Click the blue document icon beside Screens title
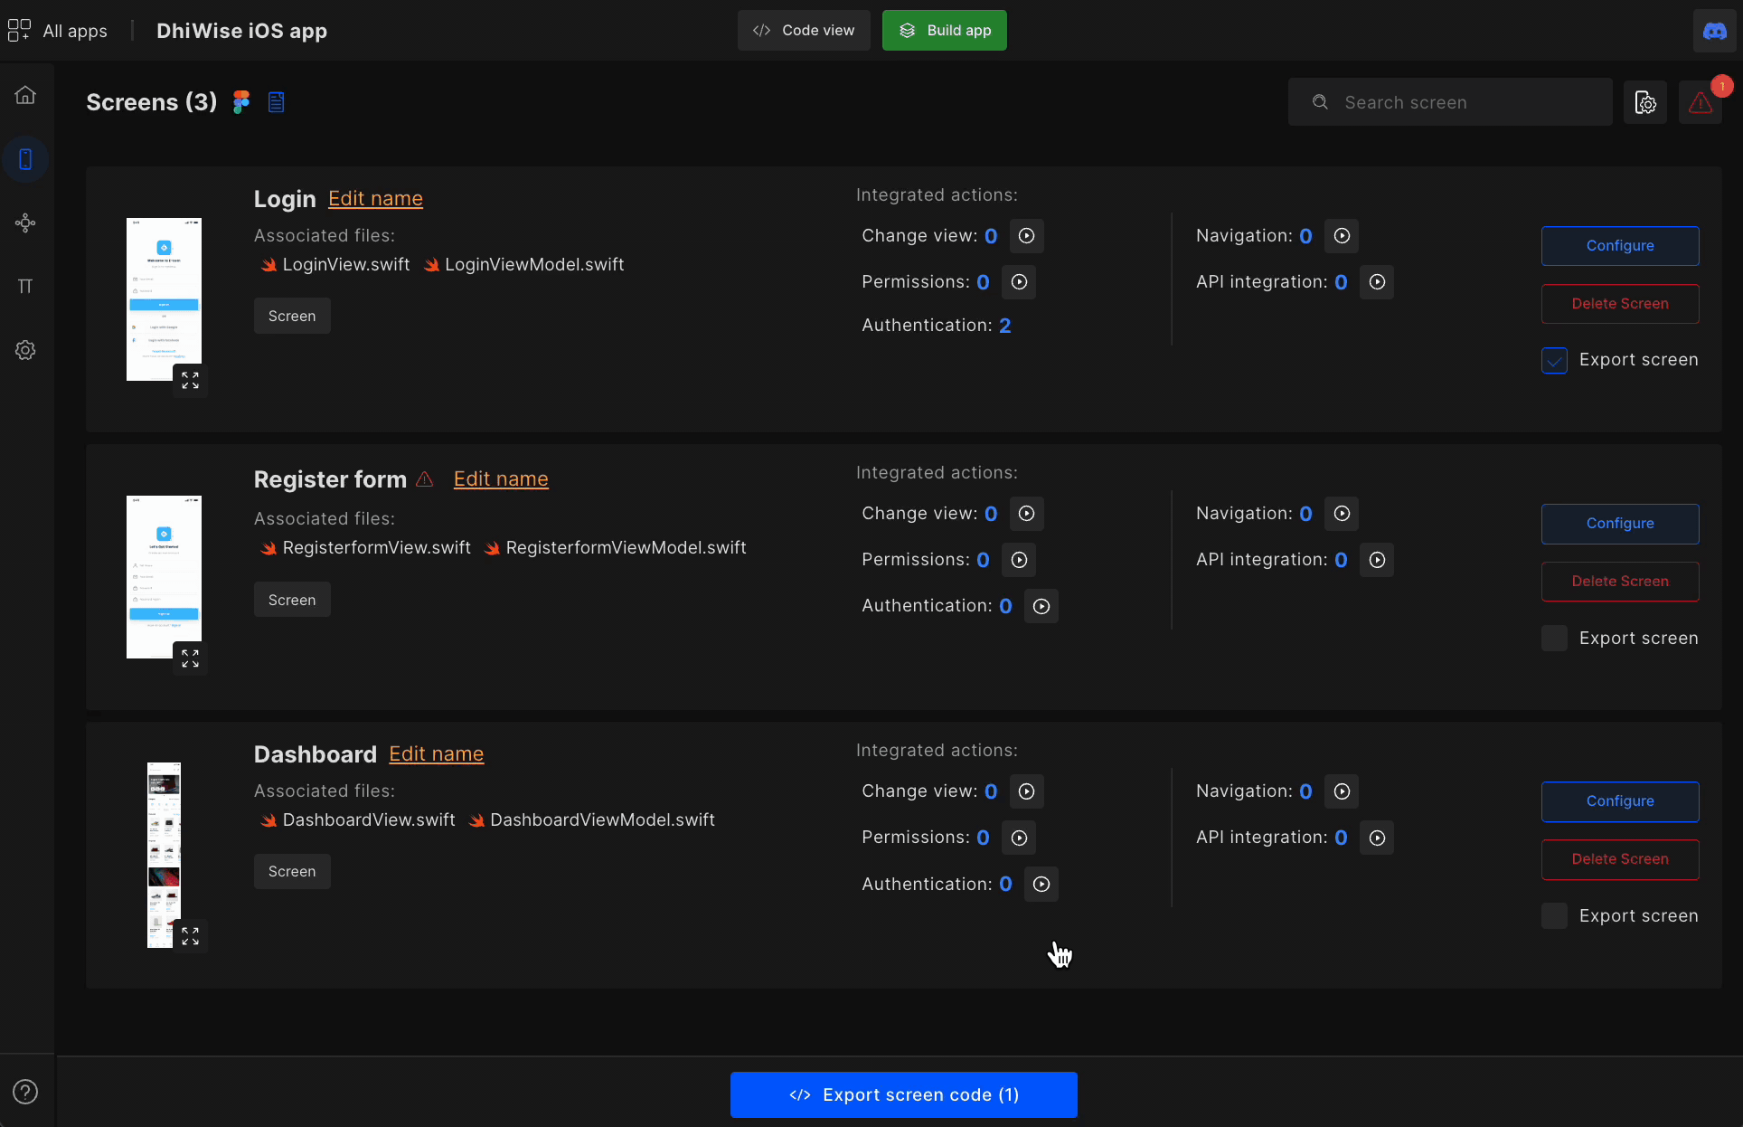Viewport: 1743px width, 1127px height. [x=277, y=102]
